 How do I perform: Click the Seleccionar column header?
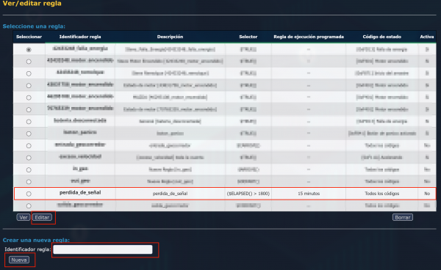29,37
